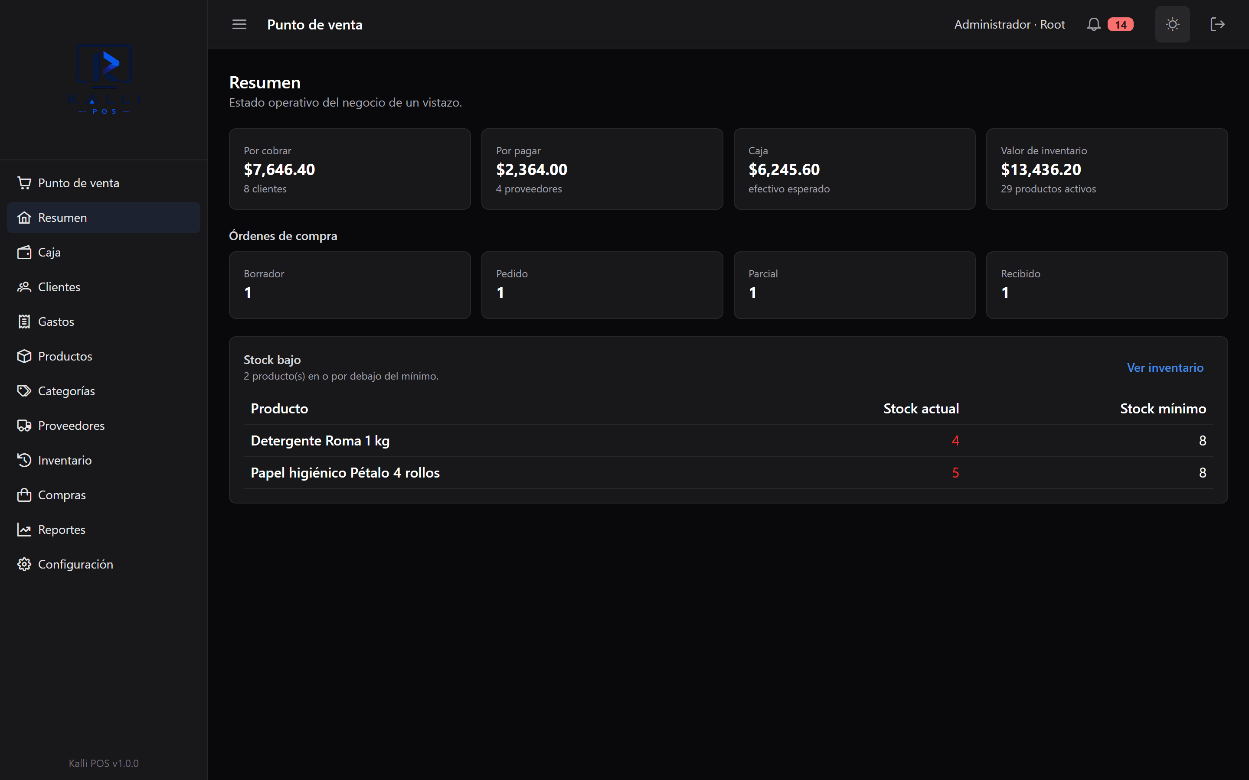The image size is (1249, 780).
Task: Click the Kalli POS logo
Action: point(104,79)
